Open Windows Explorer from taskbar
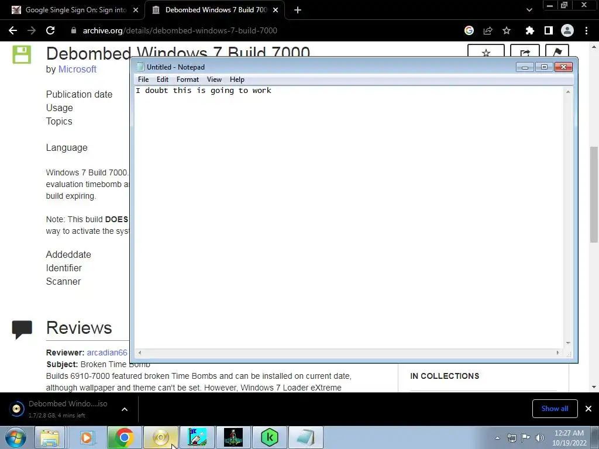The image size is (599, 449). [50, 437]
